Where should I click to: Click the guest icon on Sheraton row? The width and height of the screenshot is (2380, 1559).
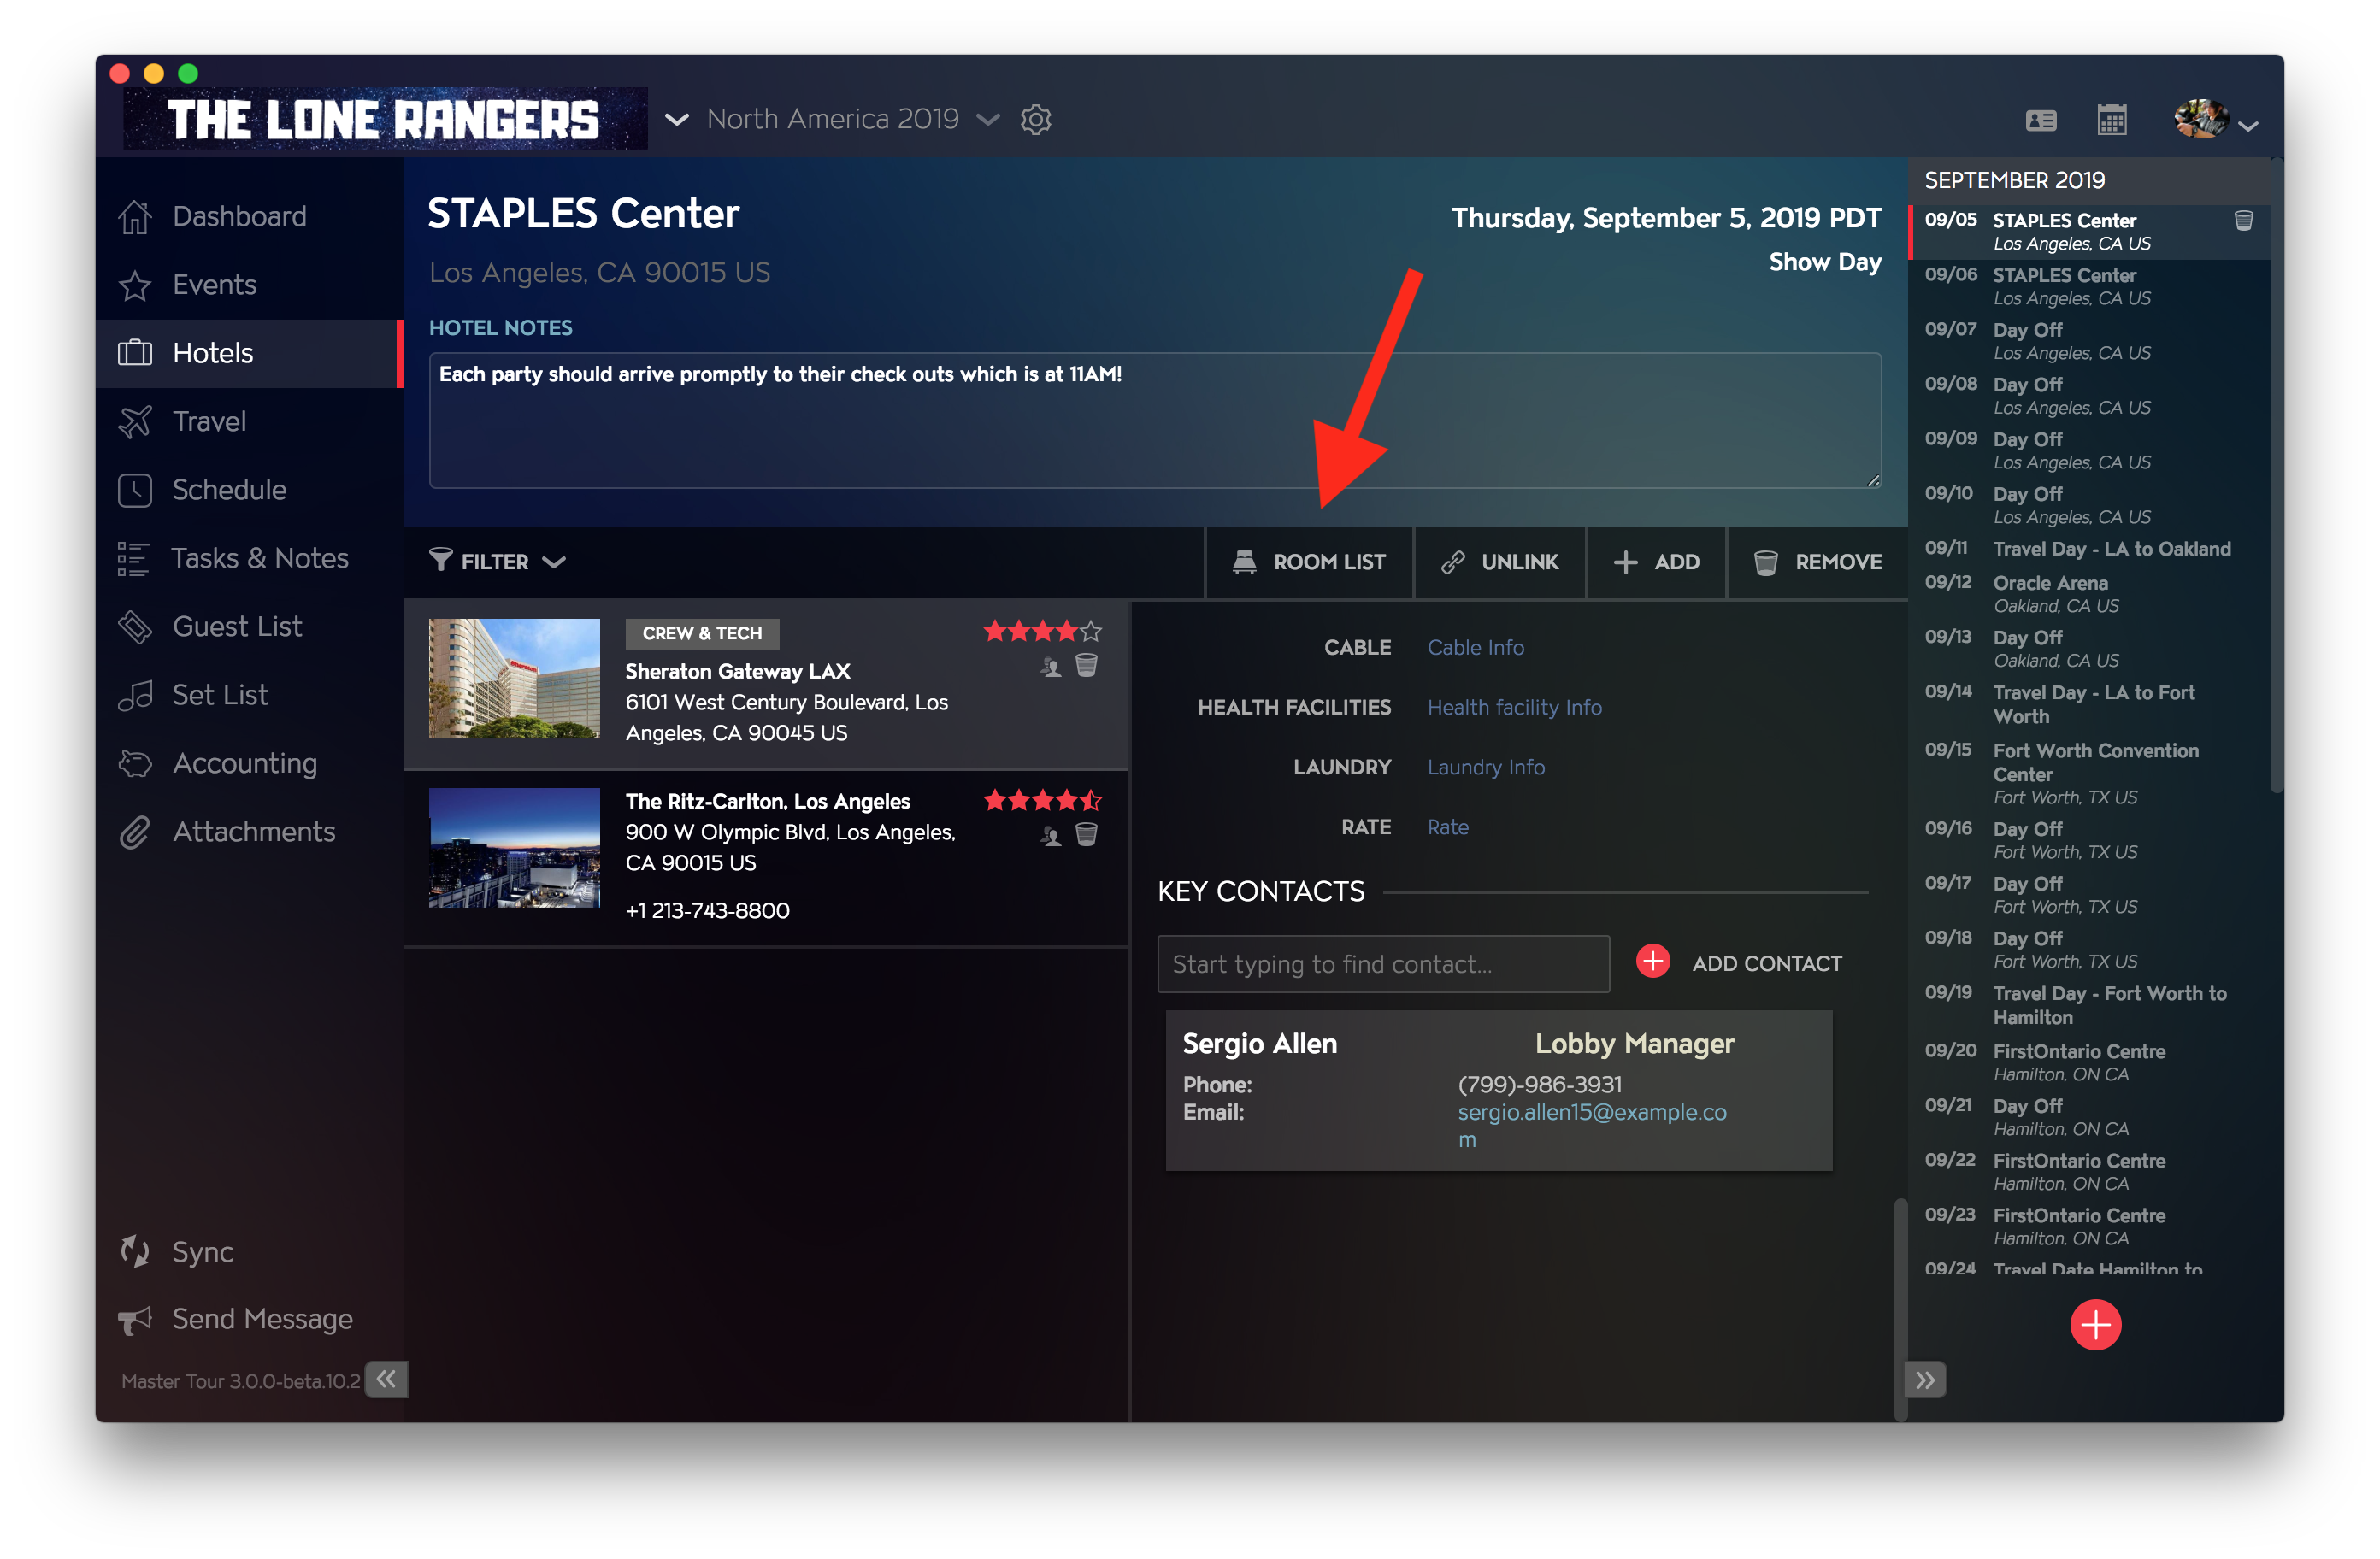tap(1050, 666)
